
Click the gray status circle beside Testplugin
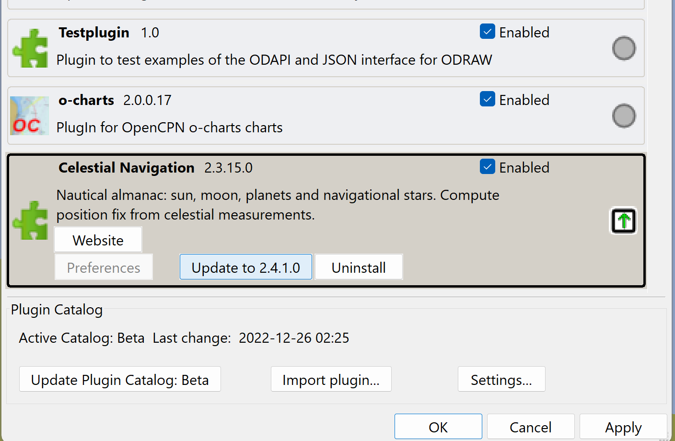click(624, 48)
